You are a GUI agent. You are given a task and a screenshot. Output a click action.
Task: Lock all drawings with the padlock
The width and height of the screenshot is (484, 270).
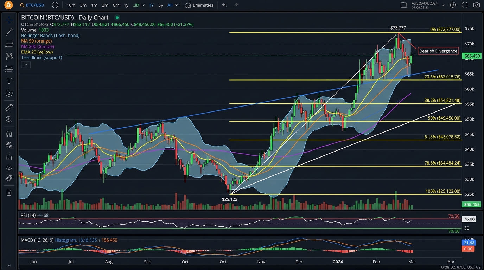click(x=9, y=156)
